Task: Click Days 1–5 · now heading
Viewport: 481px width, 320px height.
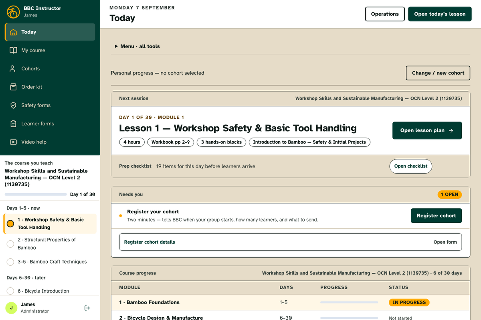Action: [x=23, y=208]
